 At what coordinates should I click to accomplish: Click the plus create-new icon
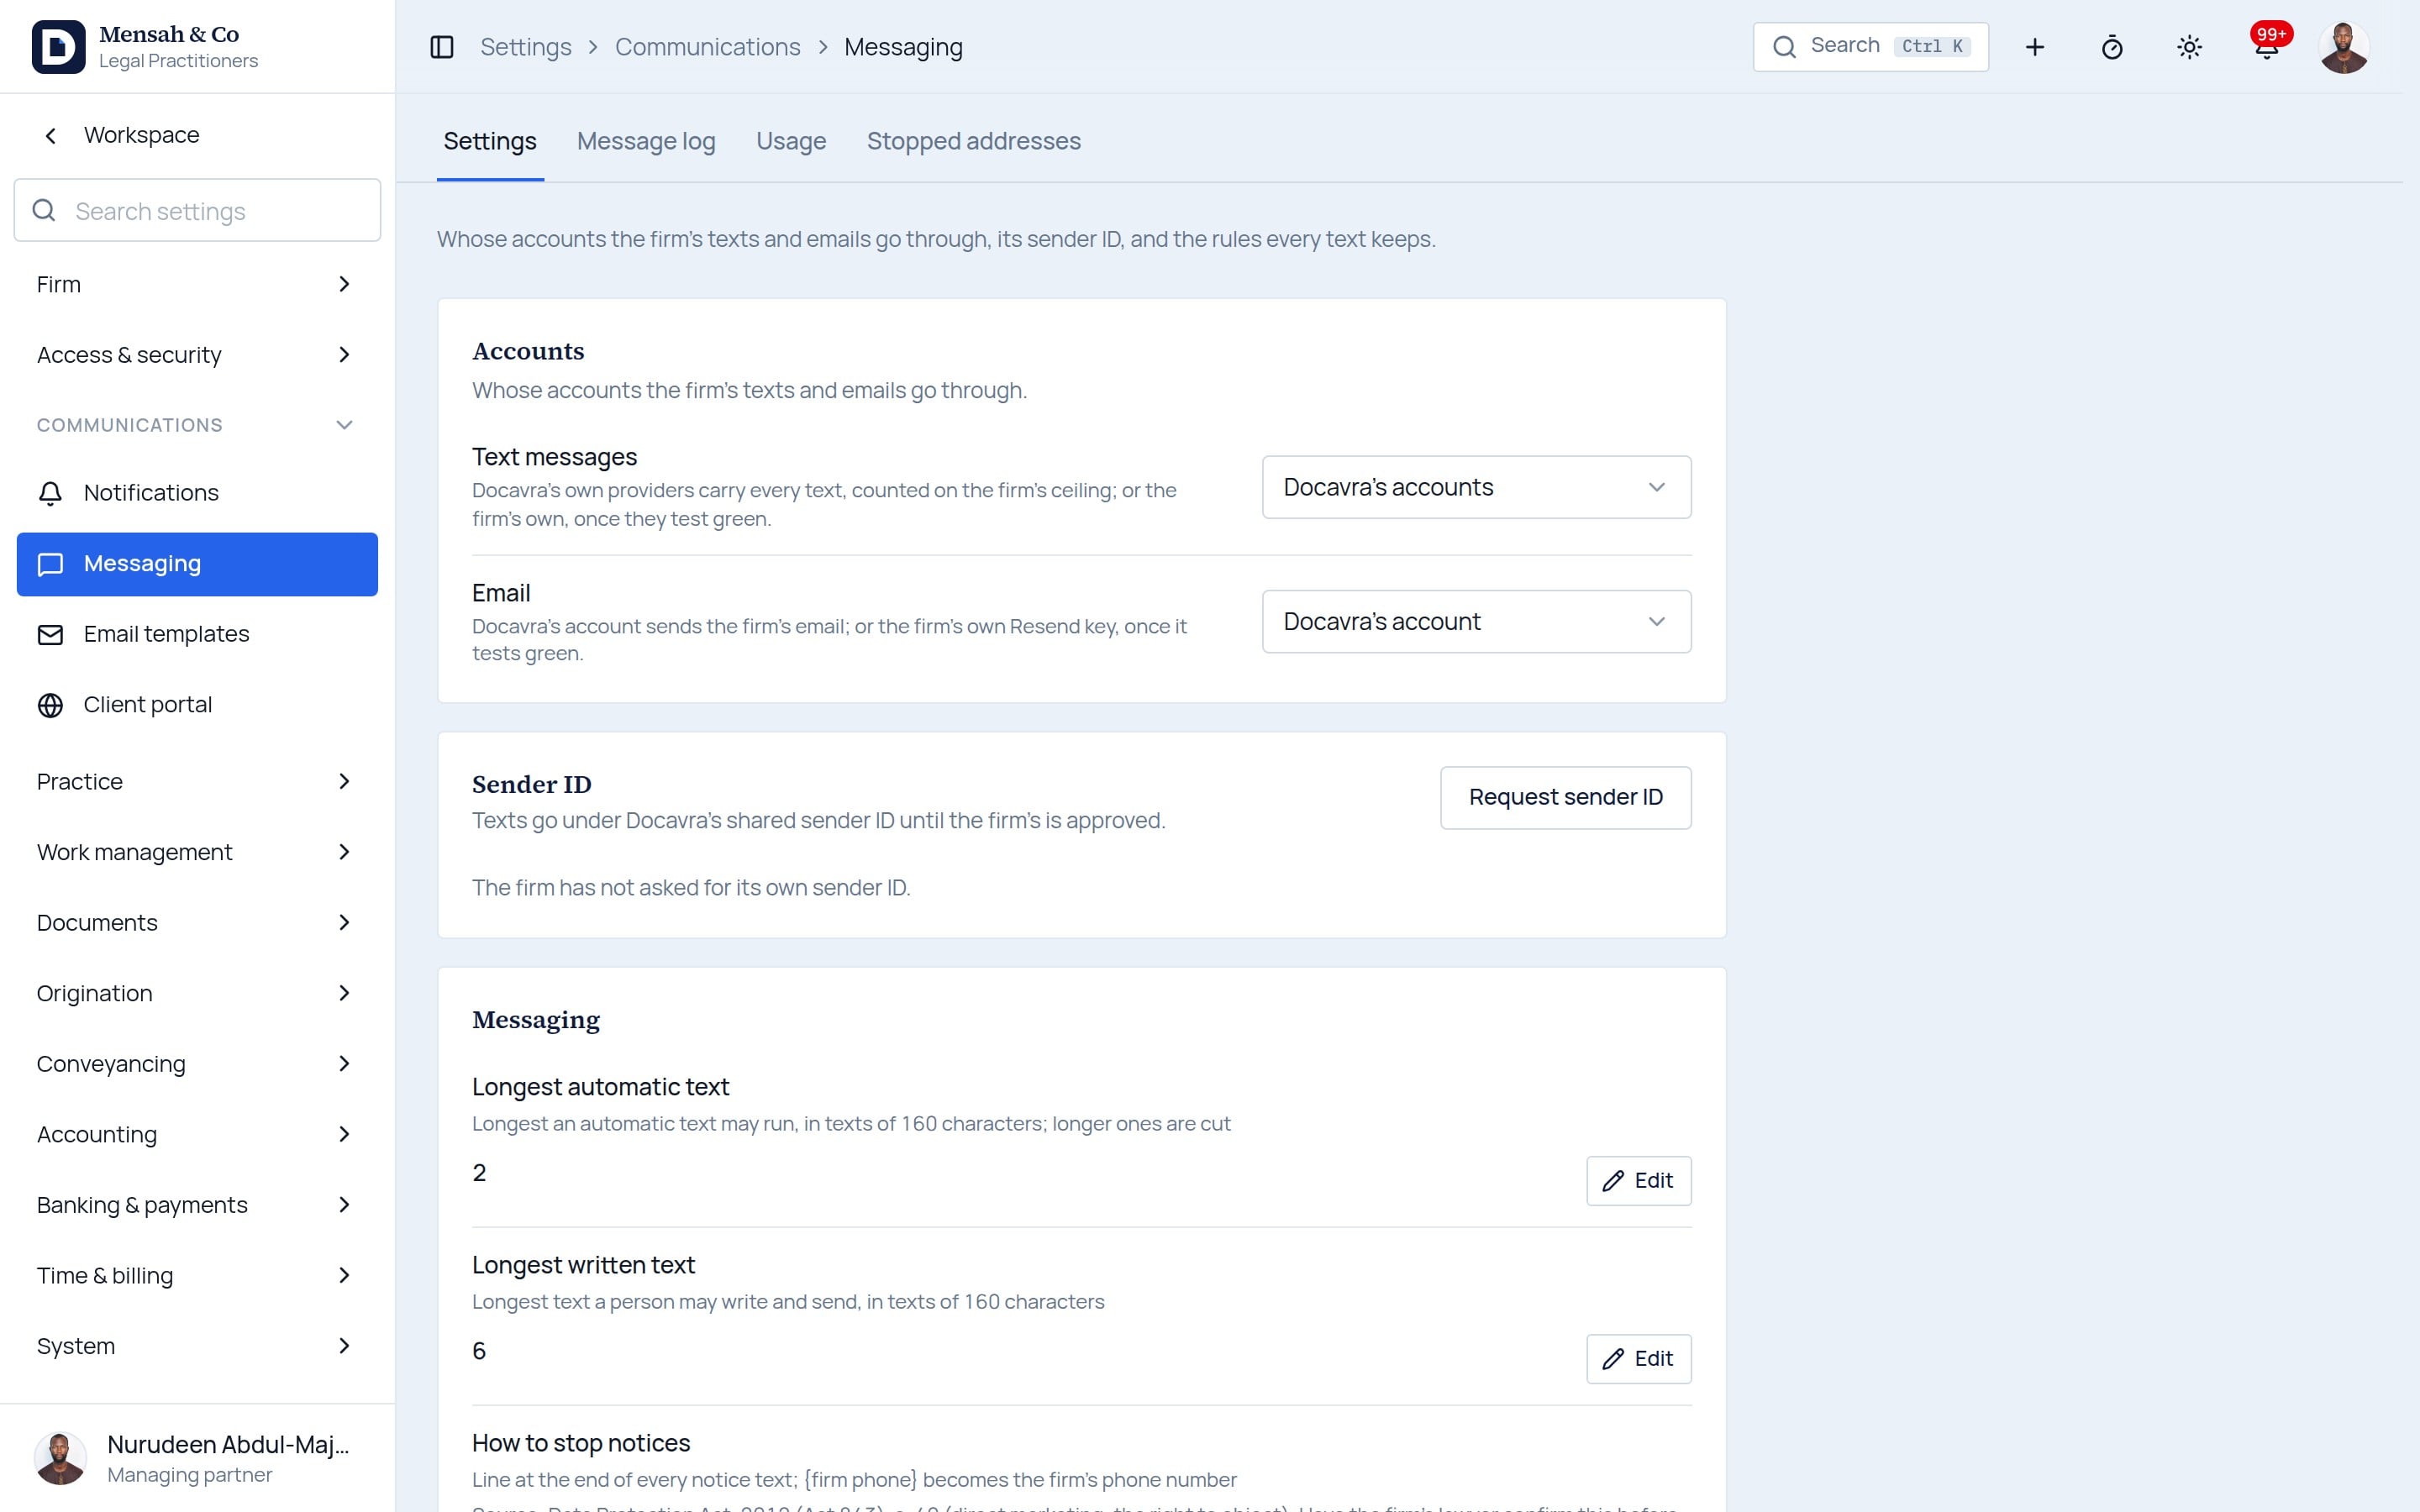click(2034, 47)
